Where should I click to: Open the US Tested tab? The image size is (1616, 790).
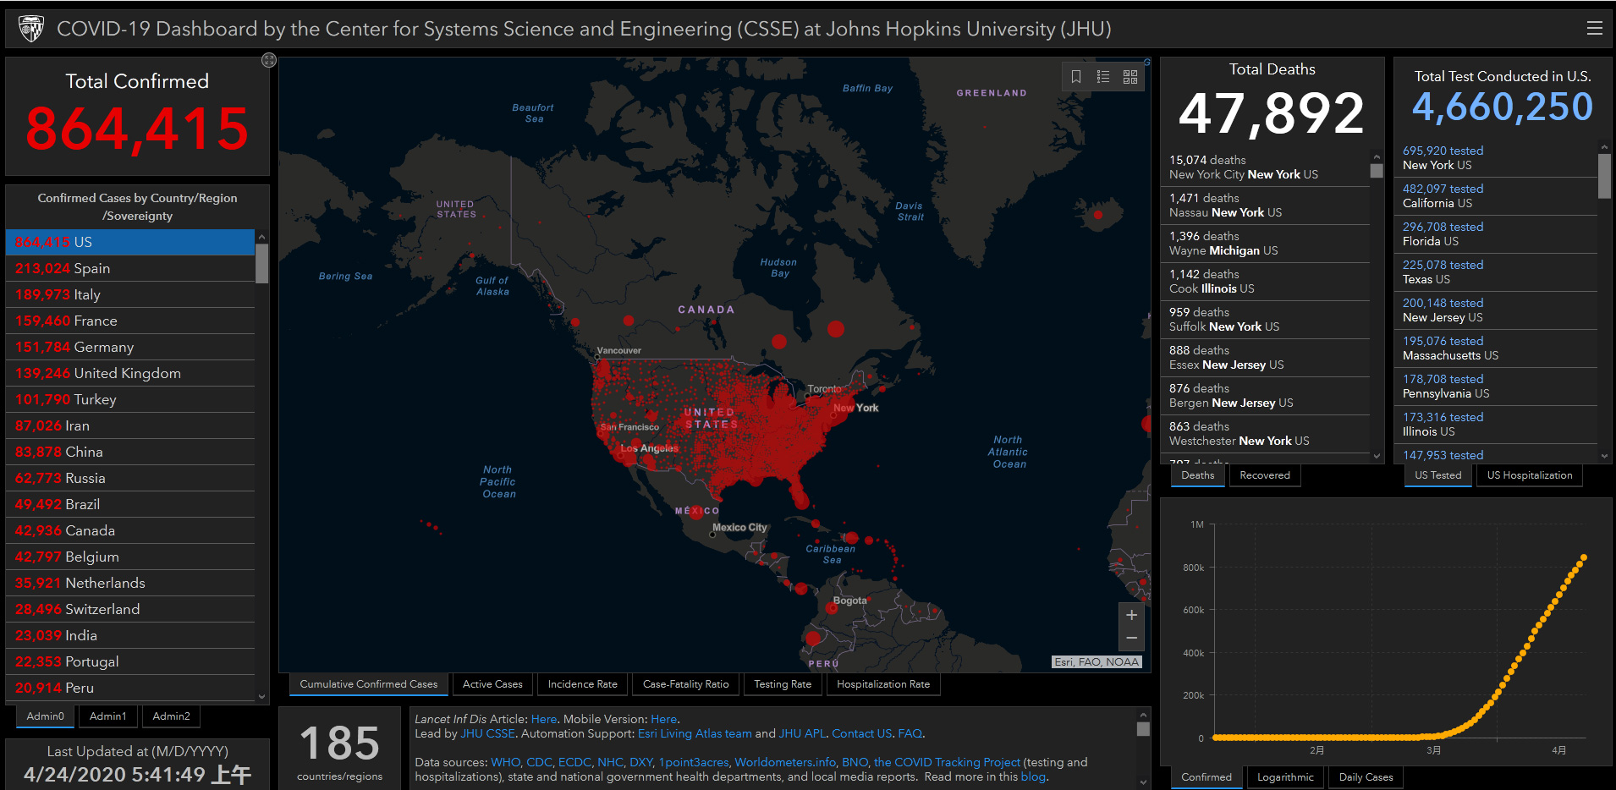pyautogui.click(x=1438, y=475)
